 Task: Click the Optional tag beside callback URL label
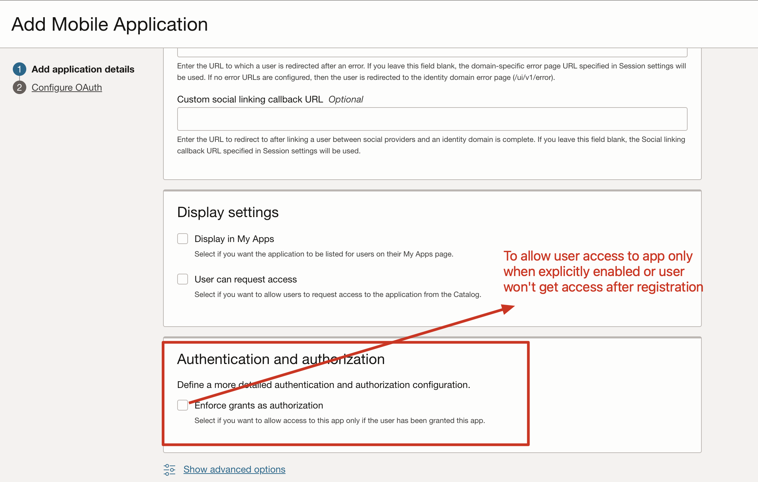click(x=346, y=99)
